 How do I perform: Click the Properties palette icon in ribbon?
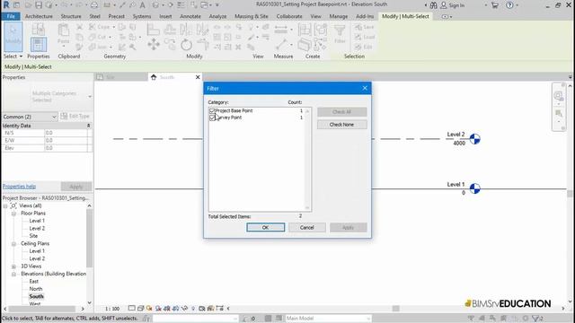39,45
